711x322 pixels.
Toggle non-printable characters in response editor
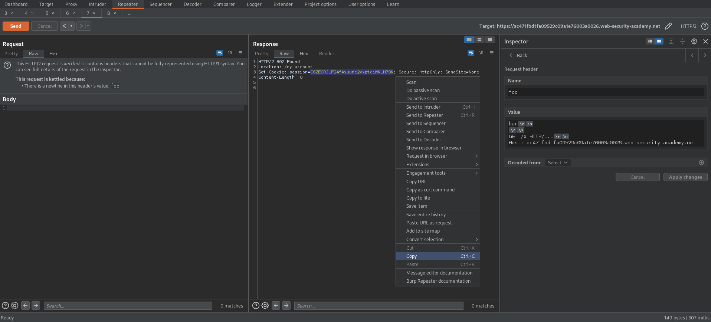(481, 53)
